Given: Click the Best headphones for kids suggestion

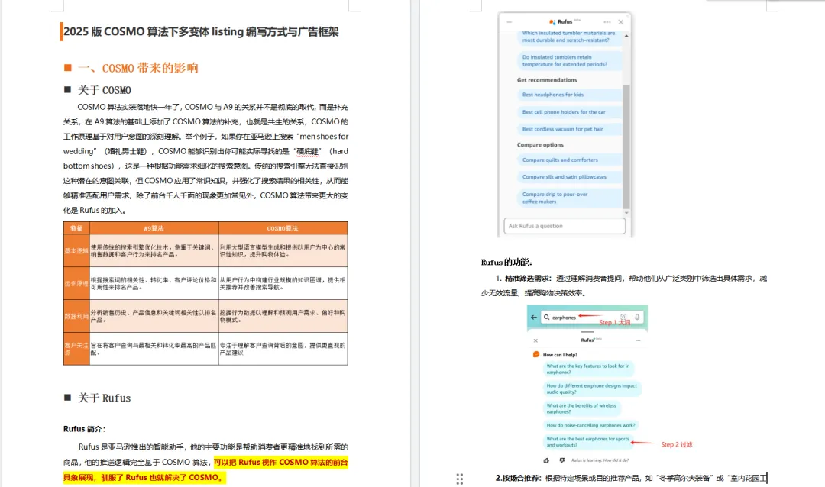Looking at the screenshot, I should [569, 95].
